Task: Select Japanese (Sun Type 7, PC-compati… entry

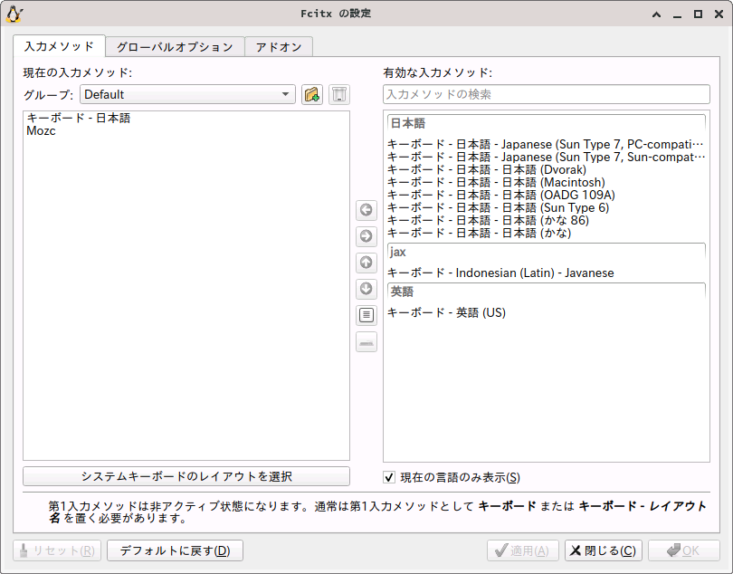Action: (x=546, y=144)
